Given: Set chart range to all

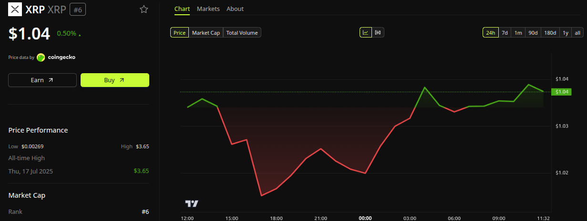Looking at the screenshot, I should (577, 33).
